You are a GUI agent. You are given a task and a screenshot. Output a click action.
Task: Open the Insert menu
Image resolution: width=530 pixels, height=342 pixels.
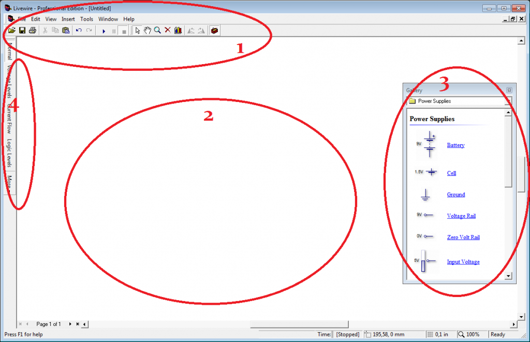[x=68, y=19]
